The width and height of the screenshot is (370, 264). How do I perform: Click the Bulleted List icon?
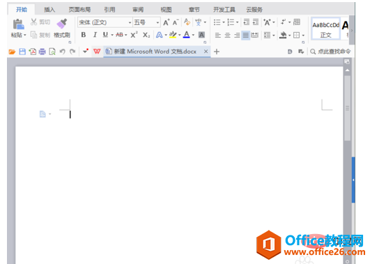pos(217,22)
